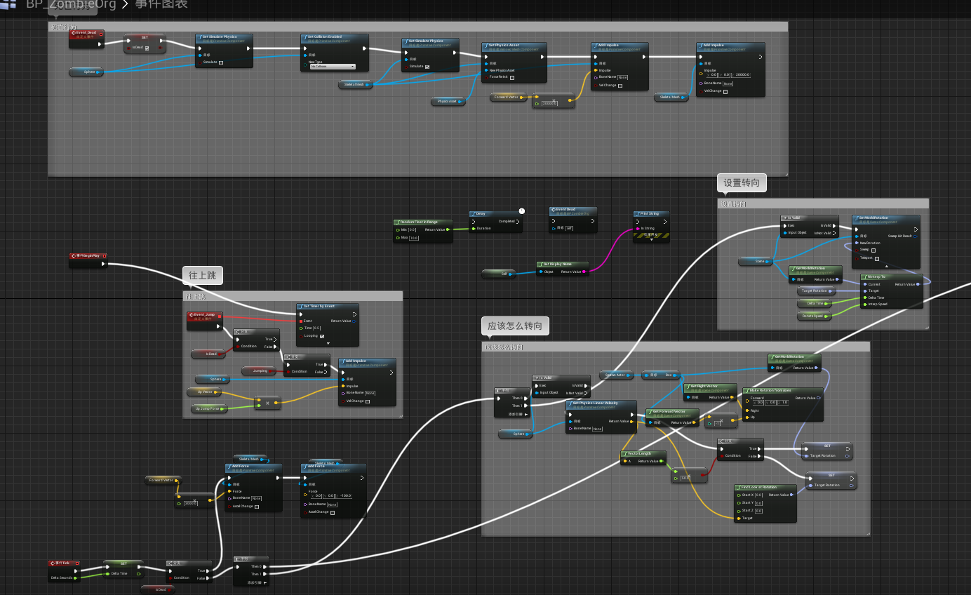Open the No Collision New Type dropdown
This screenshot has width=971, height=595.
(x=333, y=67)
